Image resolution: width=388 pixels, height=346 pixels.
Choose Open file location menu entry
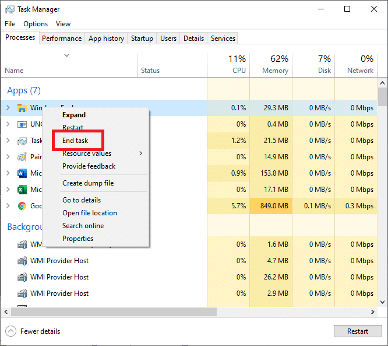(x=90, y=213)
